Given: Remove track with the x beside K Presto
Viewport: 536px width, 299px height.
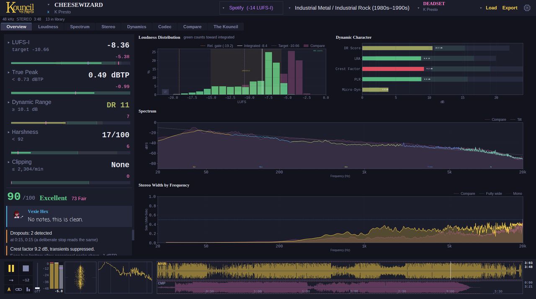Looking at the screenshot, I should (x=49, y=12).
